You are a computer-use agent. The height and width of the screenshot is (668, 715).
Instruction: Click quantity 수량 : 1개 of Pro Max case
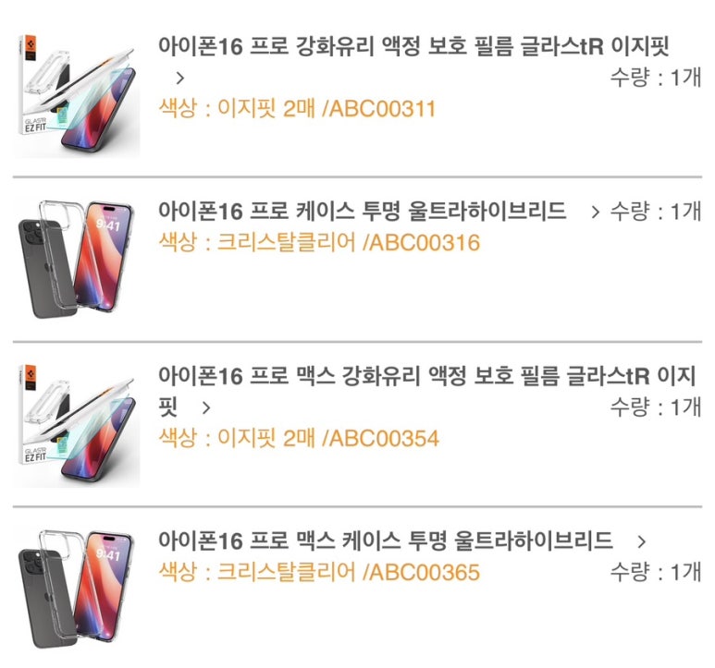point(656,572)
